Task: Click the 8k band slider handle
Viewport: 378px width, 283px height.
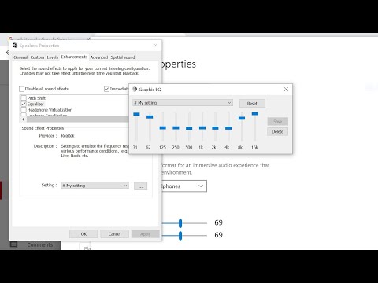Action: click(242, 118)
